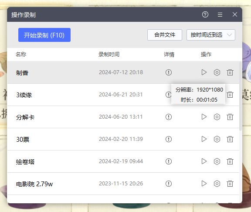Select the 制香 recording name

22,73
